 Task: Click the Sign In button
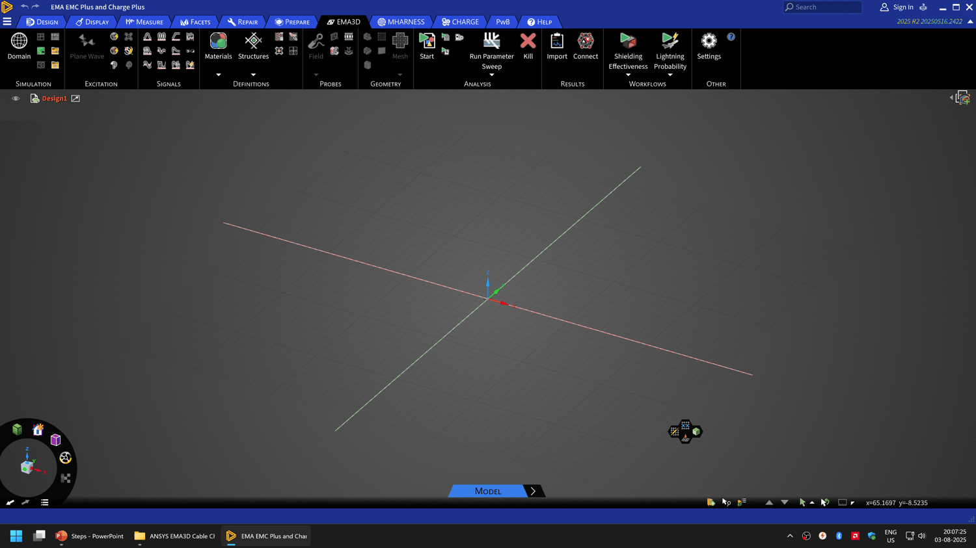pyautogui.click(x=897, y=7)
